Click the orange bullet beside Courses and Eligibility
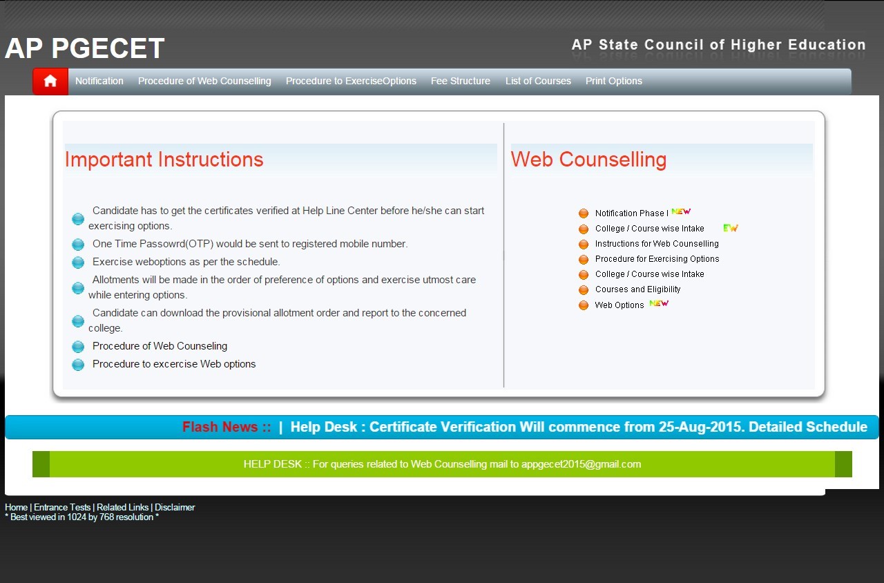This screenshot has width=884, height=583. (x=584, y=290)
